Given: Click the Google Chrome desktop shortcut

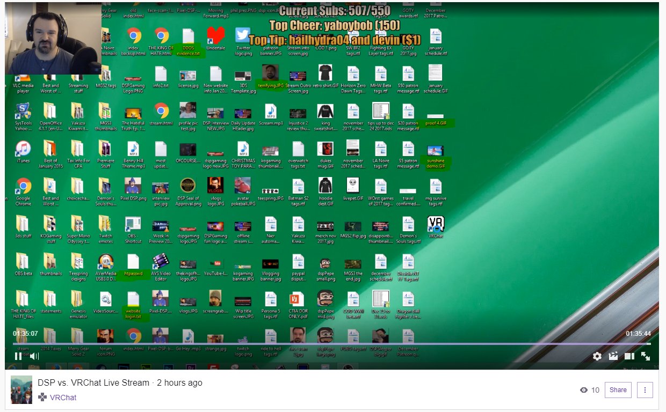Looking at the screenshot, I should [23, 186].
